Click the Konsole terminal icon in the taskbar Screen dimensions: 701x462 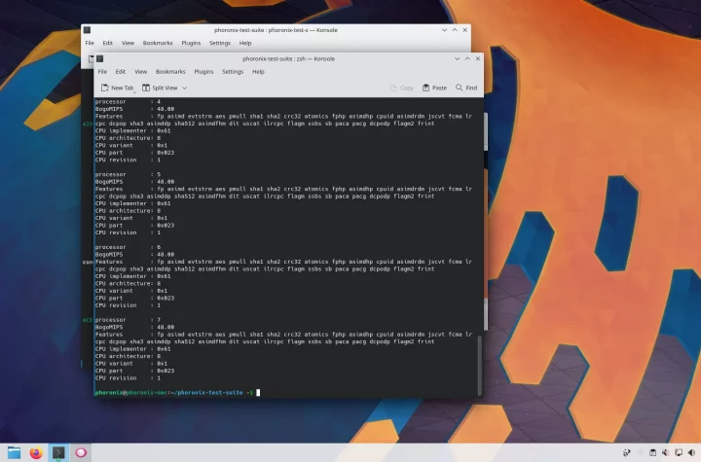tap(58, 452)
